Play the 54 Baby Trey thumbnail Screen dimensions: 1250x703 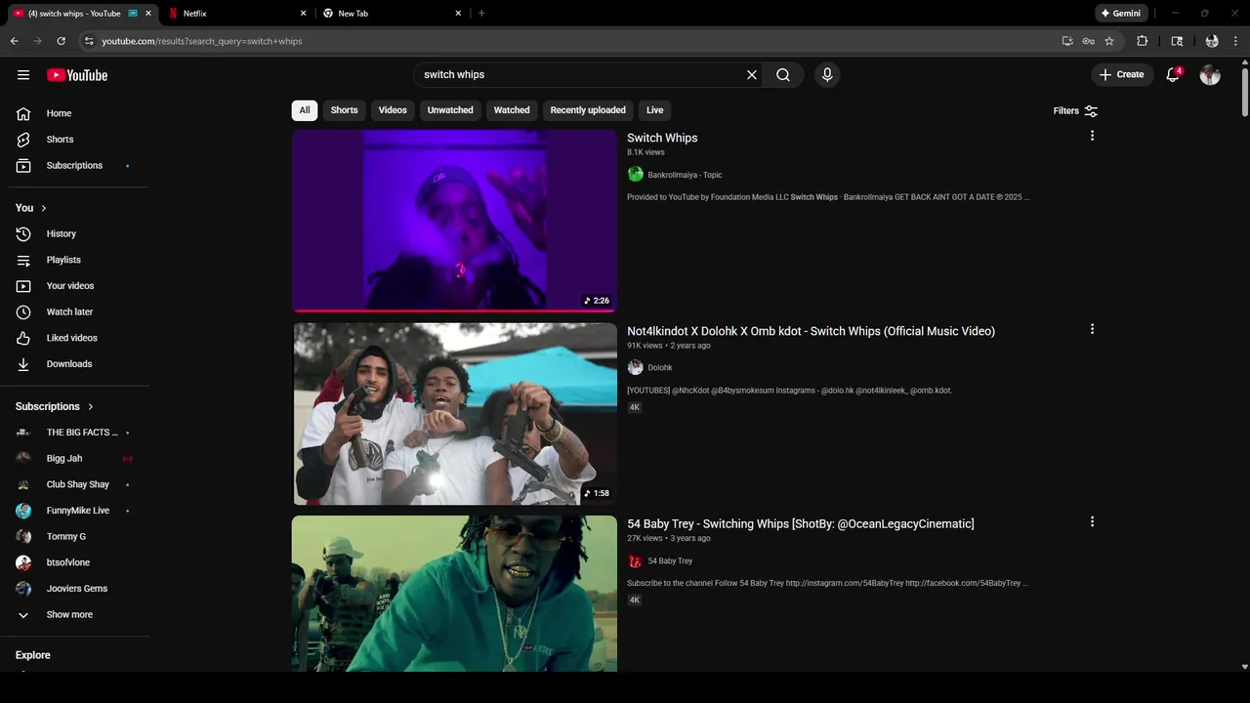[x=454, y=594]
